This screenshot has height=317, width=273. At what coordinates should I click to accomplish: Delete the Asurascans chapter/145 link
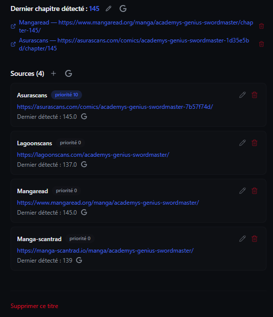pos(261,44)
